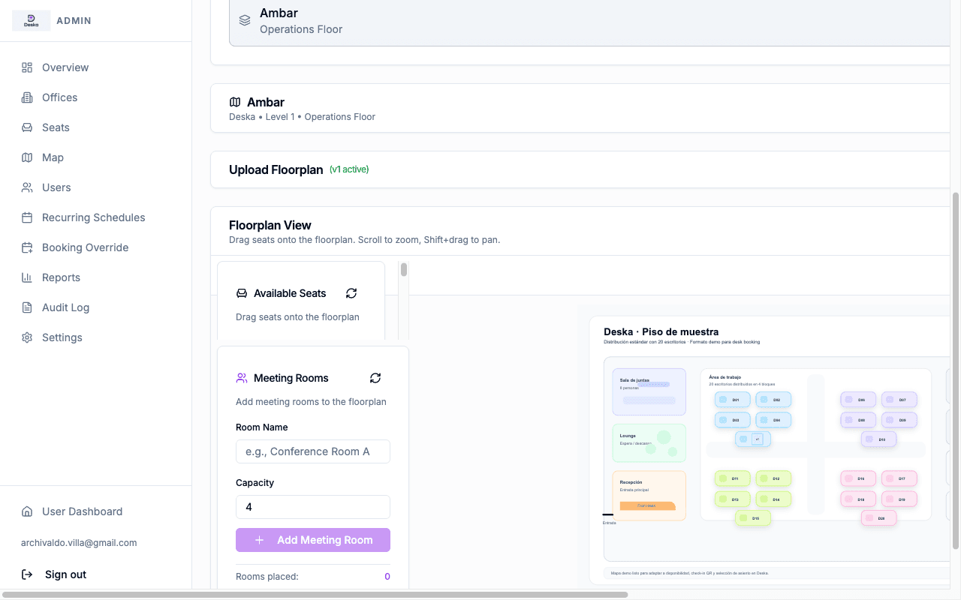This screenshot has height=600, width=961.
Task: Click the Offices building icon
Action: [27, 97]
